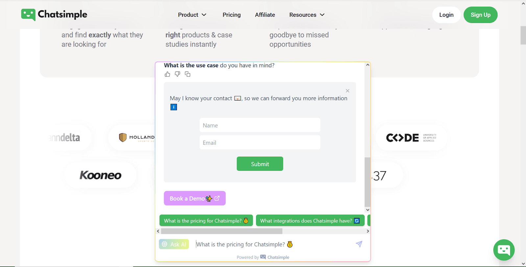The image size is (526, 267).
Task: Click the Sign Up button
Action: pos(480,15)
